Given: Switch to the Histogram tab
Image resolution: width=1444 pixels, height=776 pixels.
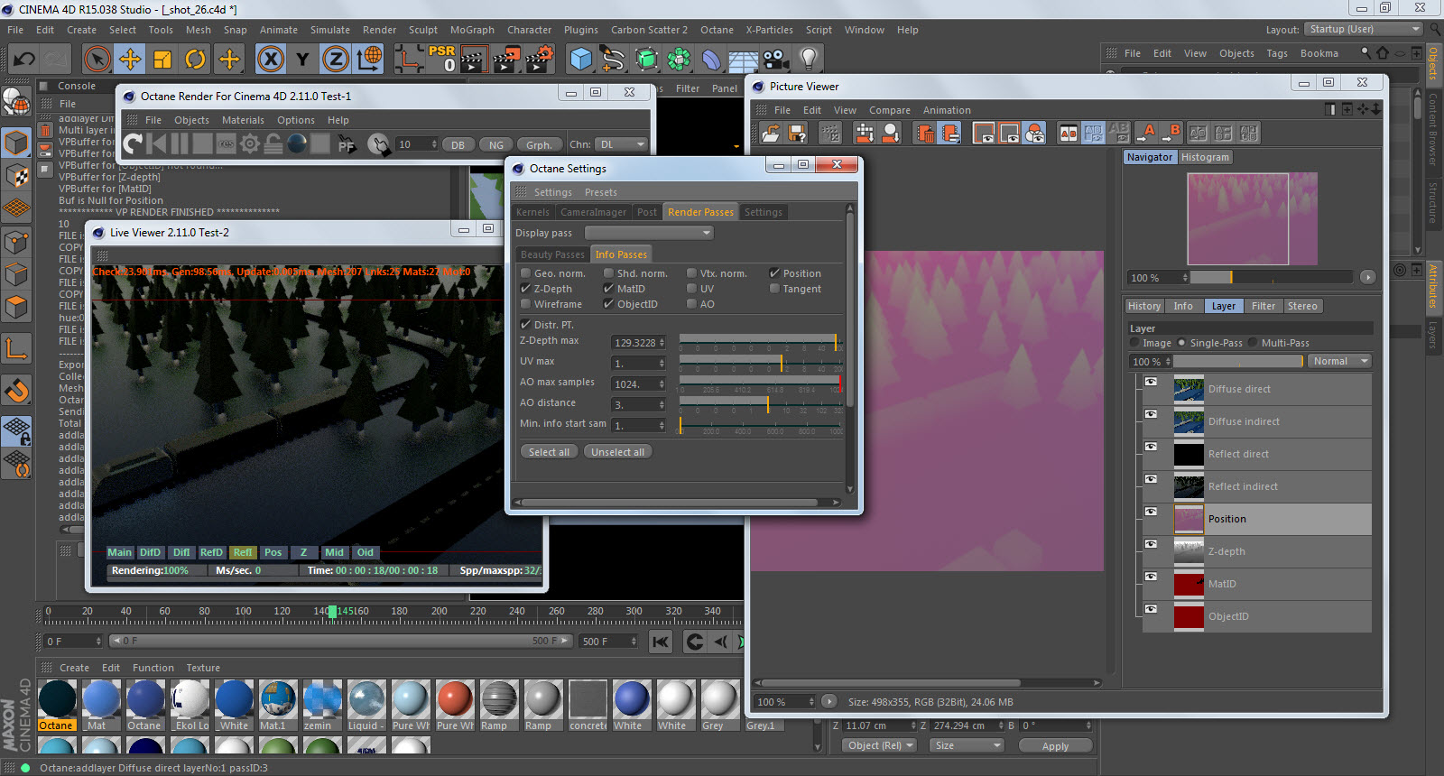Looking at the screenshot, I should [x=1205, y=157].
